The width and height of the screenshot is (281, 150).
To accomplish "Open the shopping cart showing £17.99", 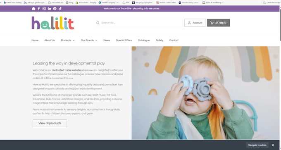I will click(x=218, y=23).
